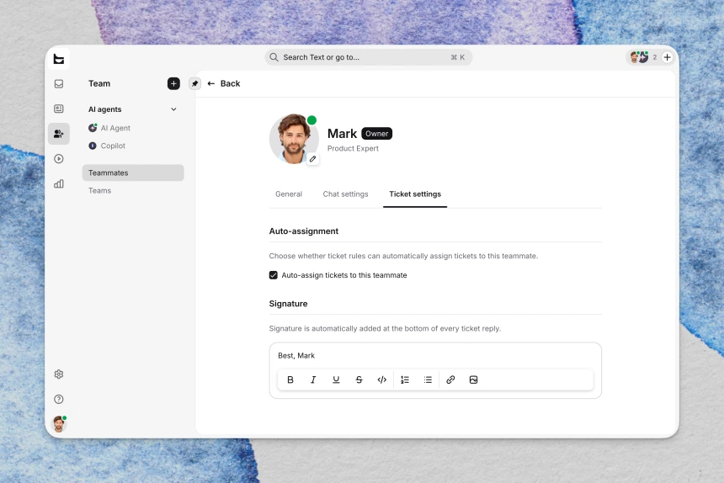Screen dimensions: 724x483
Task: Click the app logo in top-left corner
Action: point(59,59)
